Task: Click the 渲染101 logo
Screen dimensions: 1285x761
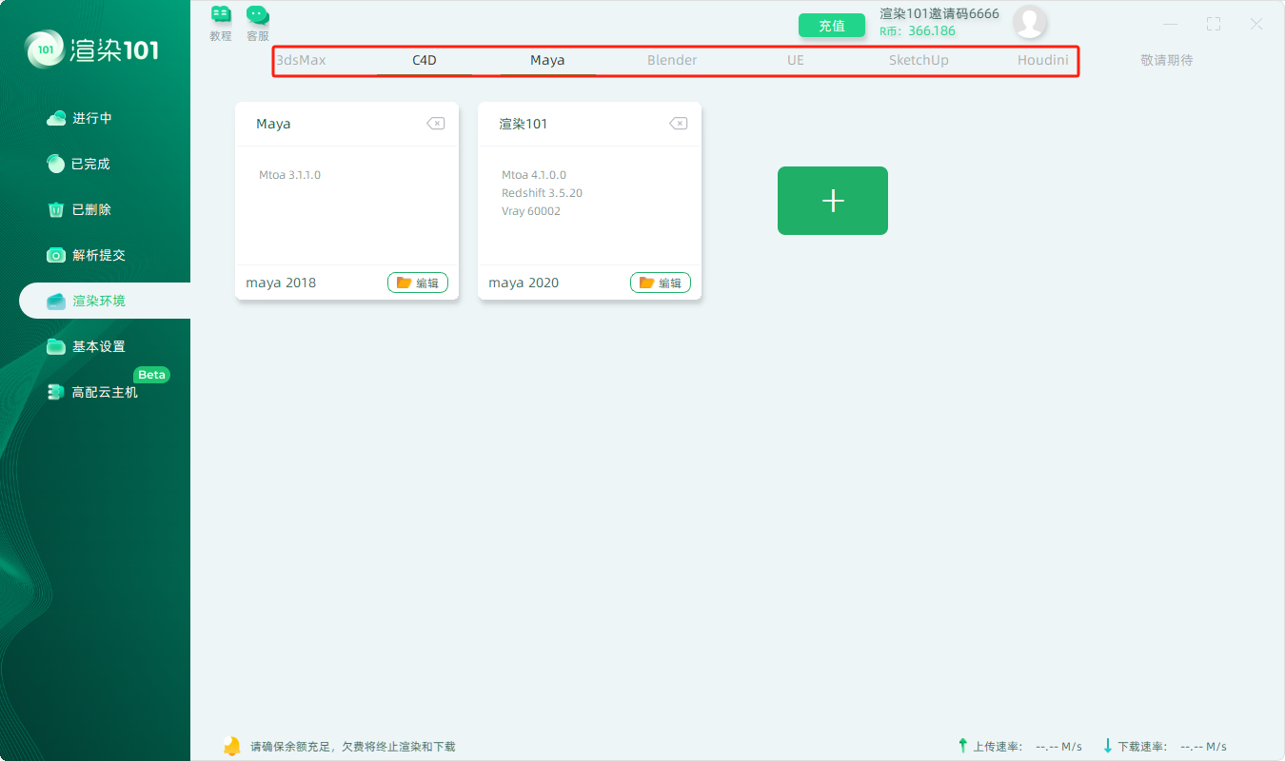Action: (93, 49)
